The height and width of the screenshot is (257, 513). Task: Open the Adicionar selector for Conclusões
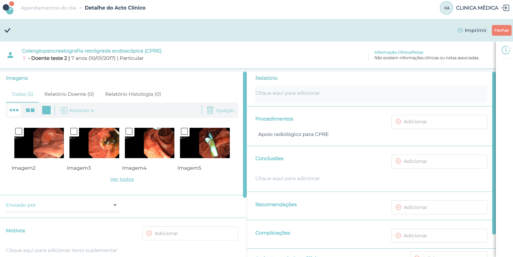(439, 161)
